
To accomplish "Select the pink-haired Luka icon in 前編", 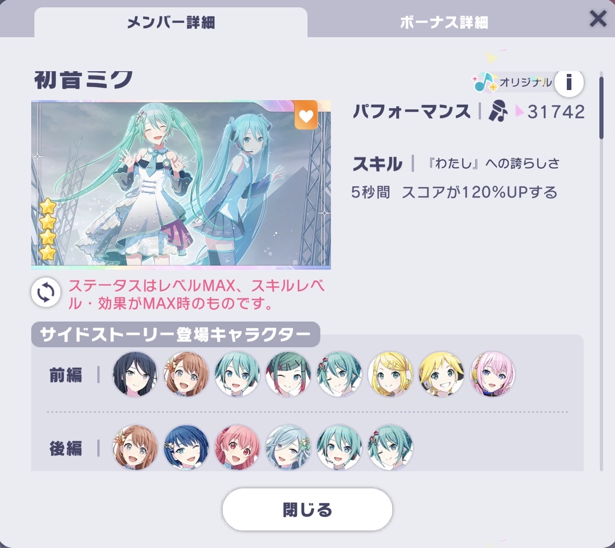I will pyautogui.click(x=493, y=374).
